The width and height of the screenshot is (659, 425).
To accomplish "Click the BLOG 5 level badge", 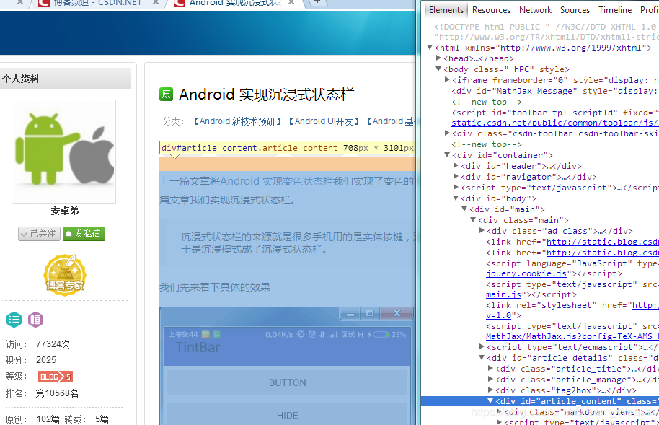I will click(55, 377).
